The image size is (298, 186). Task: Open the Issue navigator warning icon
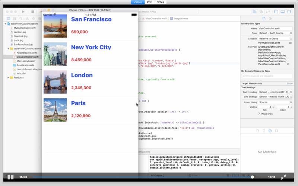coord(27,19)
